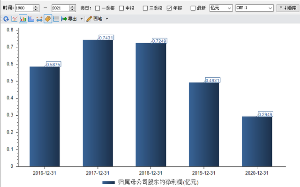The height and width of the screenshot is (187, 300).
Task: Check the 三季报 checkbox
Action: click(145, 8)
